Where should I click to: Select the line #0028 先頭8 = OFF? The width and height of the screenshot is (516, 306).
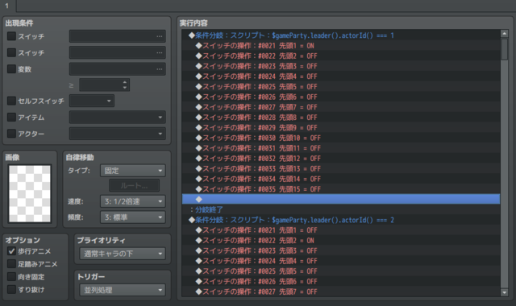tap(341, 118)
